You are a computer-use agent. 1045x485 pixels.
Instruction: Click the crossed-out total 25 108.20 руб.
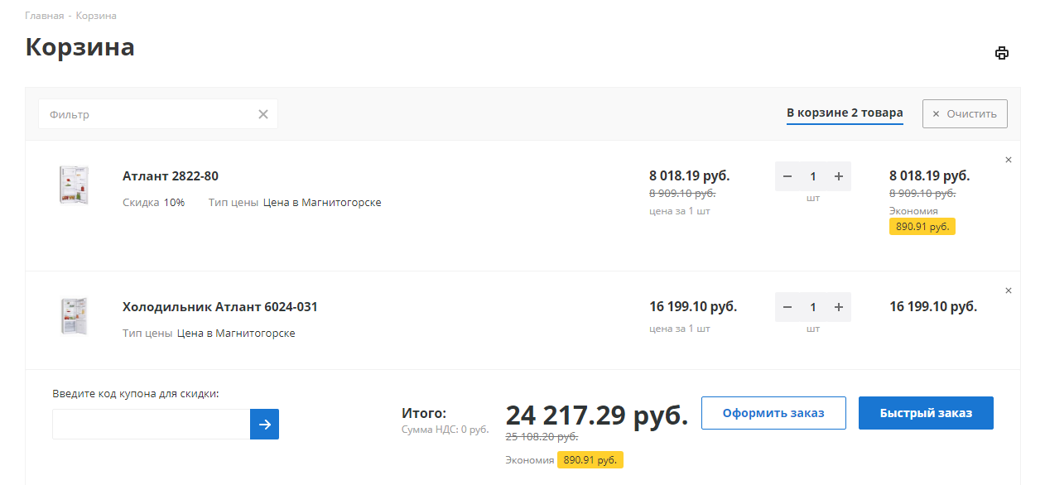point(542,437)
